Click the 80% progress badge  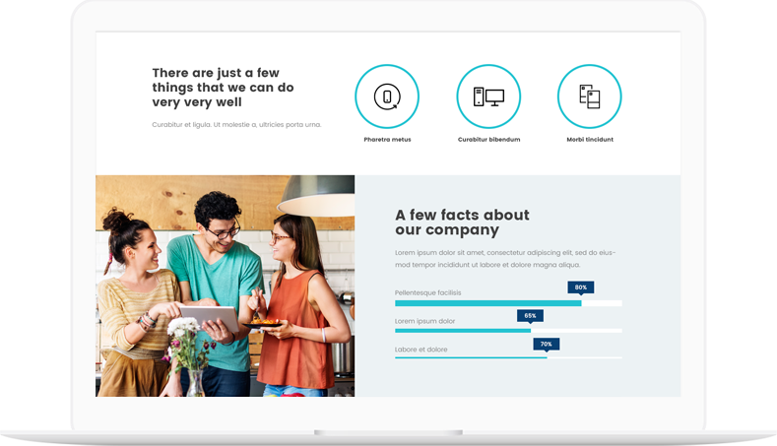click(x=580, y=287)
